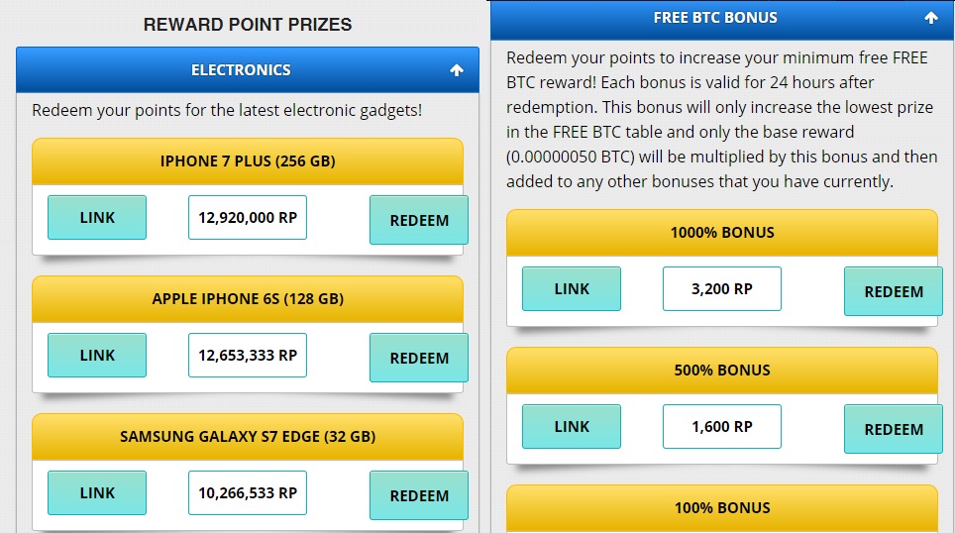Select the 100% Bonus header
Screen dimensions: 955x533
point(722,508)
